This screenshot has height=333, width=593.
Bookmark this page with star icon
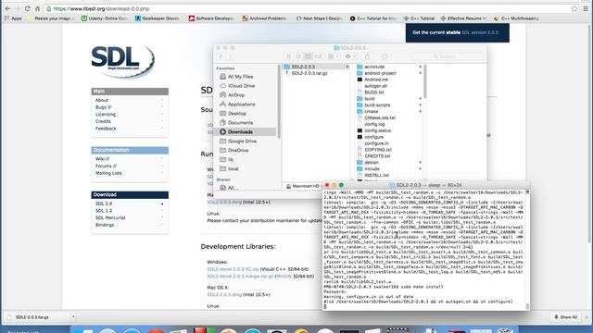[574, 8]
